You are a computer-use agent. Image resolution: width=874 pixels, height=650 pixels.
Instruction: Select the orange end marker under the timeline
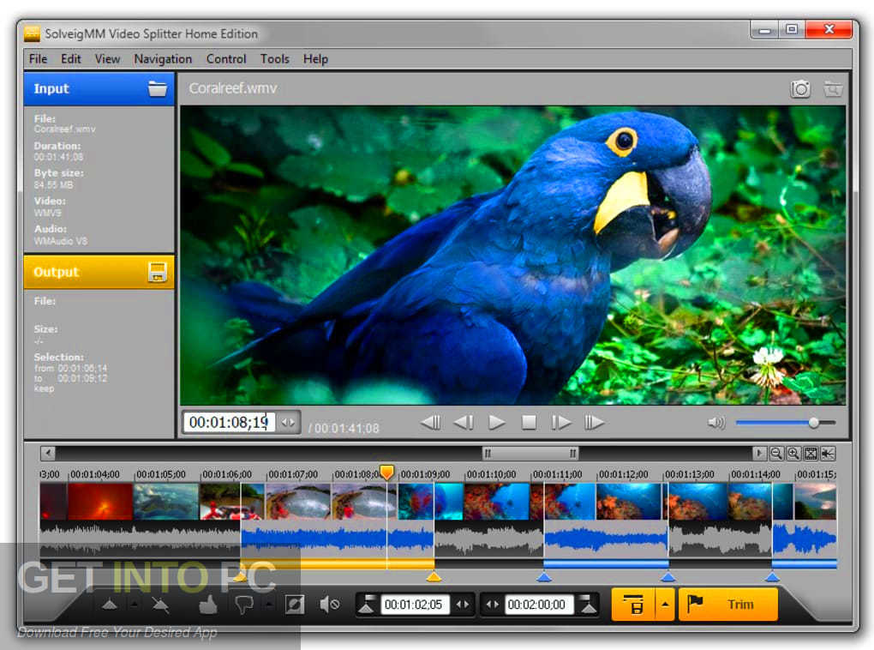pyautogui.click(x=434, y=576)
